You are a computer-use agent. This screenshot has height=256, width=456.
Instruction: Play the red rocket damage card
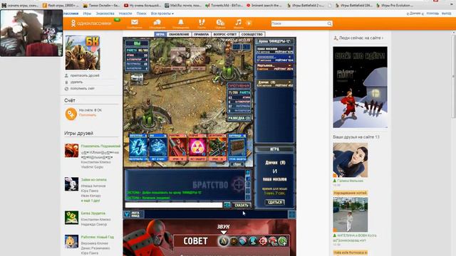[177, 147]
